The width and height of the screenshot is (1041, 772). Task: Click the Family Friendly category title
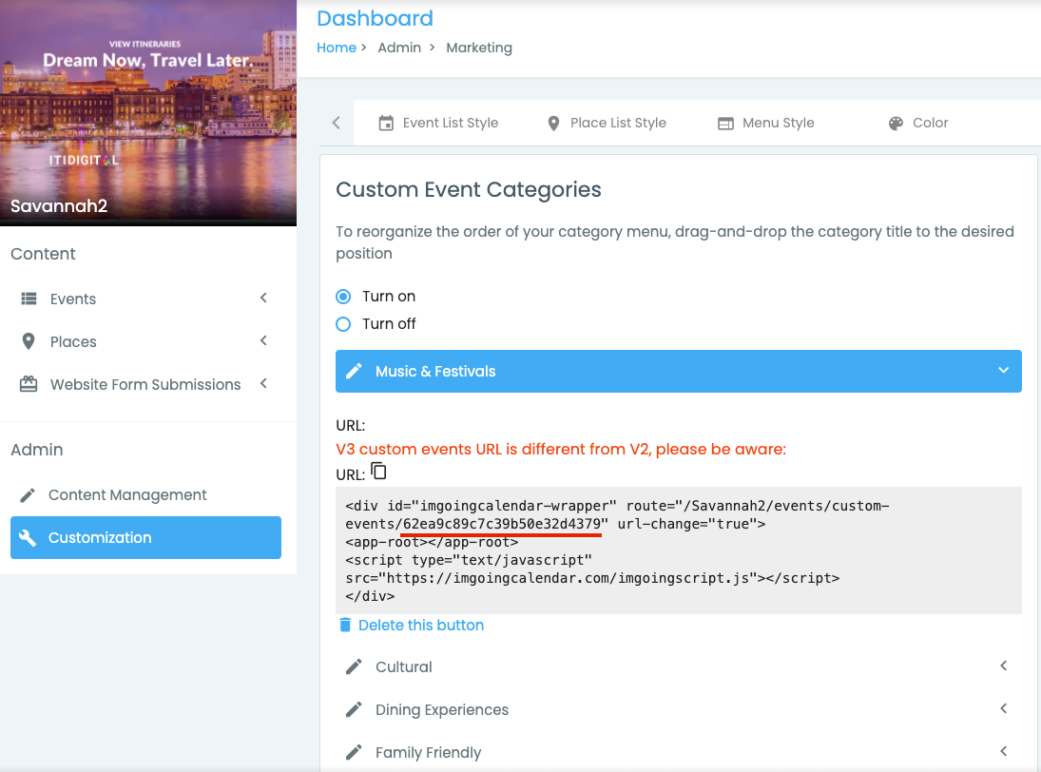coord(428,752)
